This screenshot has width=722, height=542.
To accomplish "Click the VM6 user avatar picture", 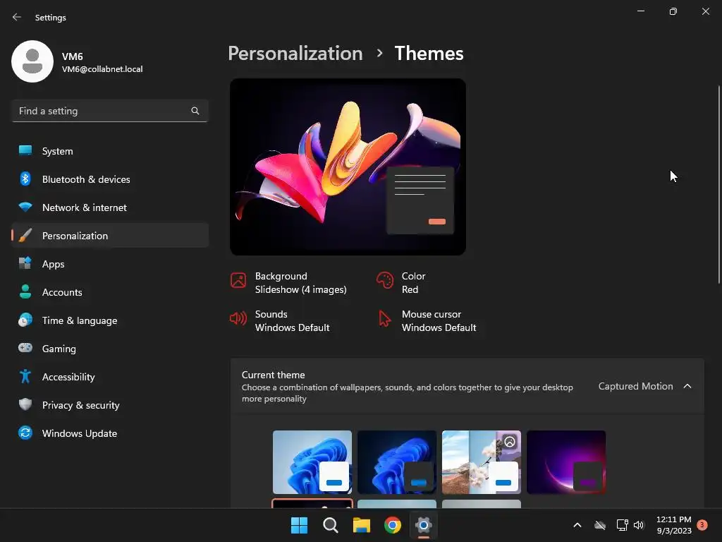I will pos(32,61).
